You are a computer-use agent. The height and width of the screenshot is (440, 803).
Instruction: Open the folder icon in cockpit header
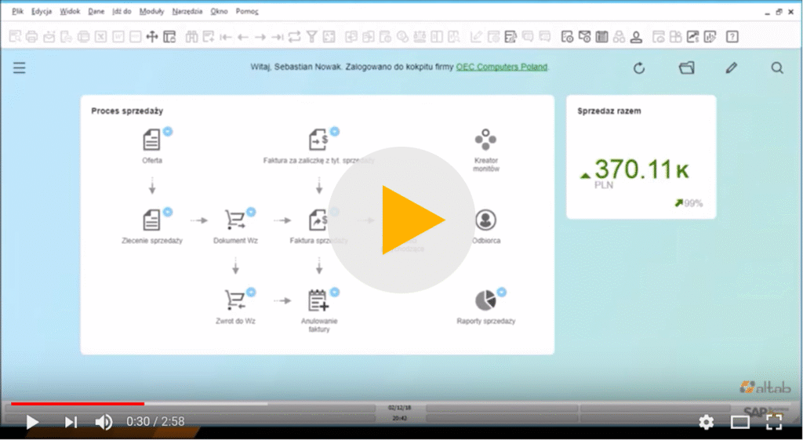pyautogui.click(x=686, y=67)
